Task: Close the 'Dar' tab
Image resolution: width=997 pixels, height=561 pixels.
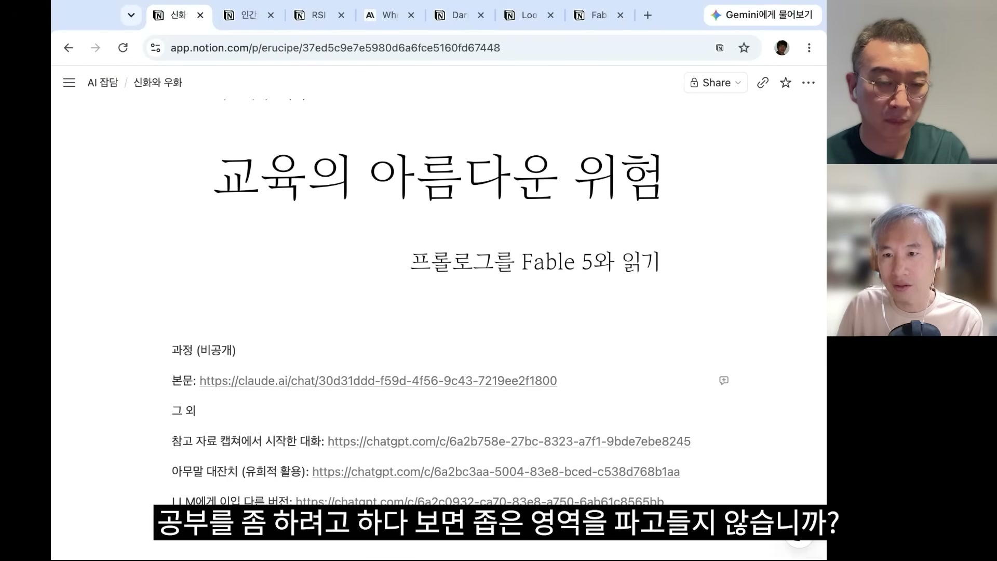Action: click(x=481, y=16)
